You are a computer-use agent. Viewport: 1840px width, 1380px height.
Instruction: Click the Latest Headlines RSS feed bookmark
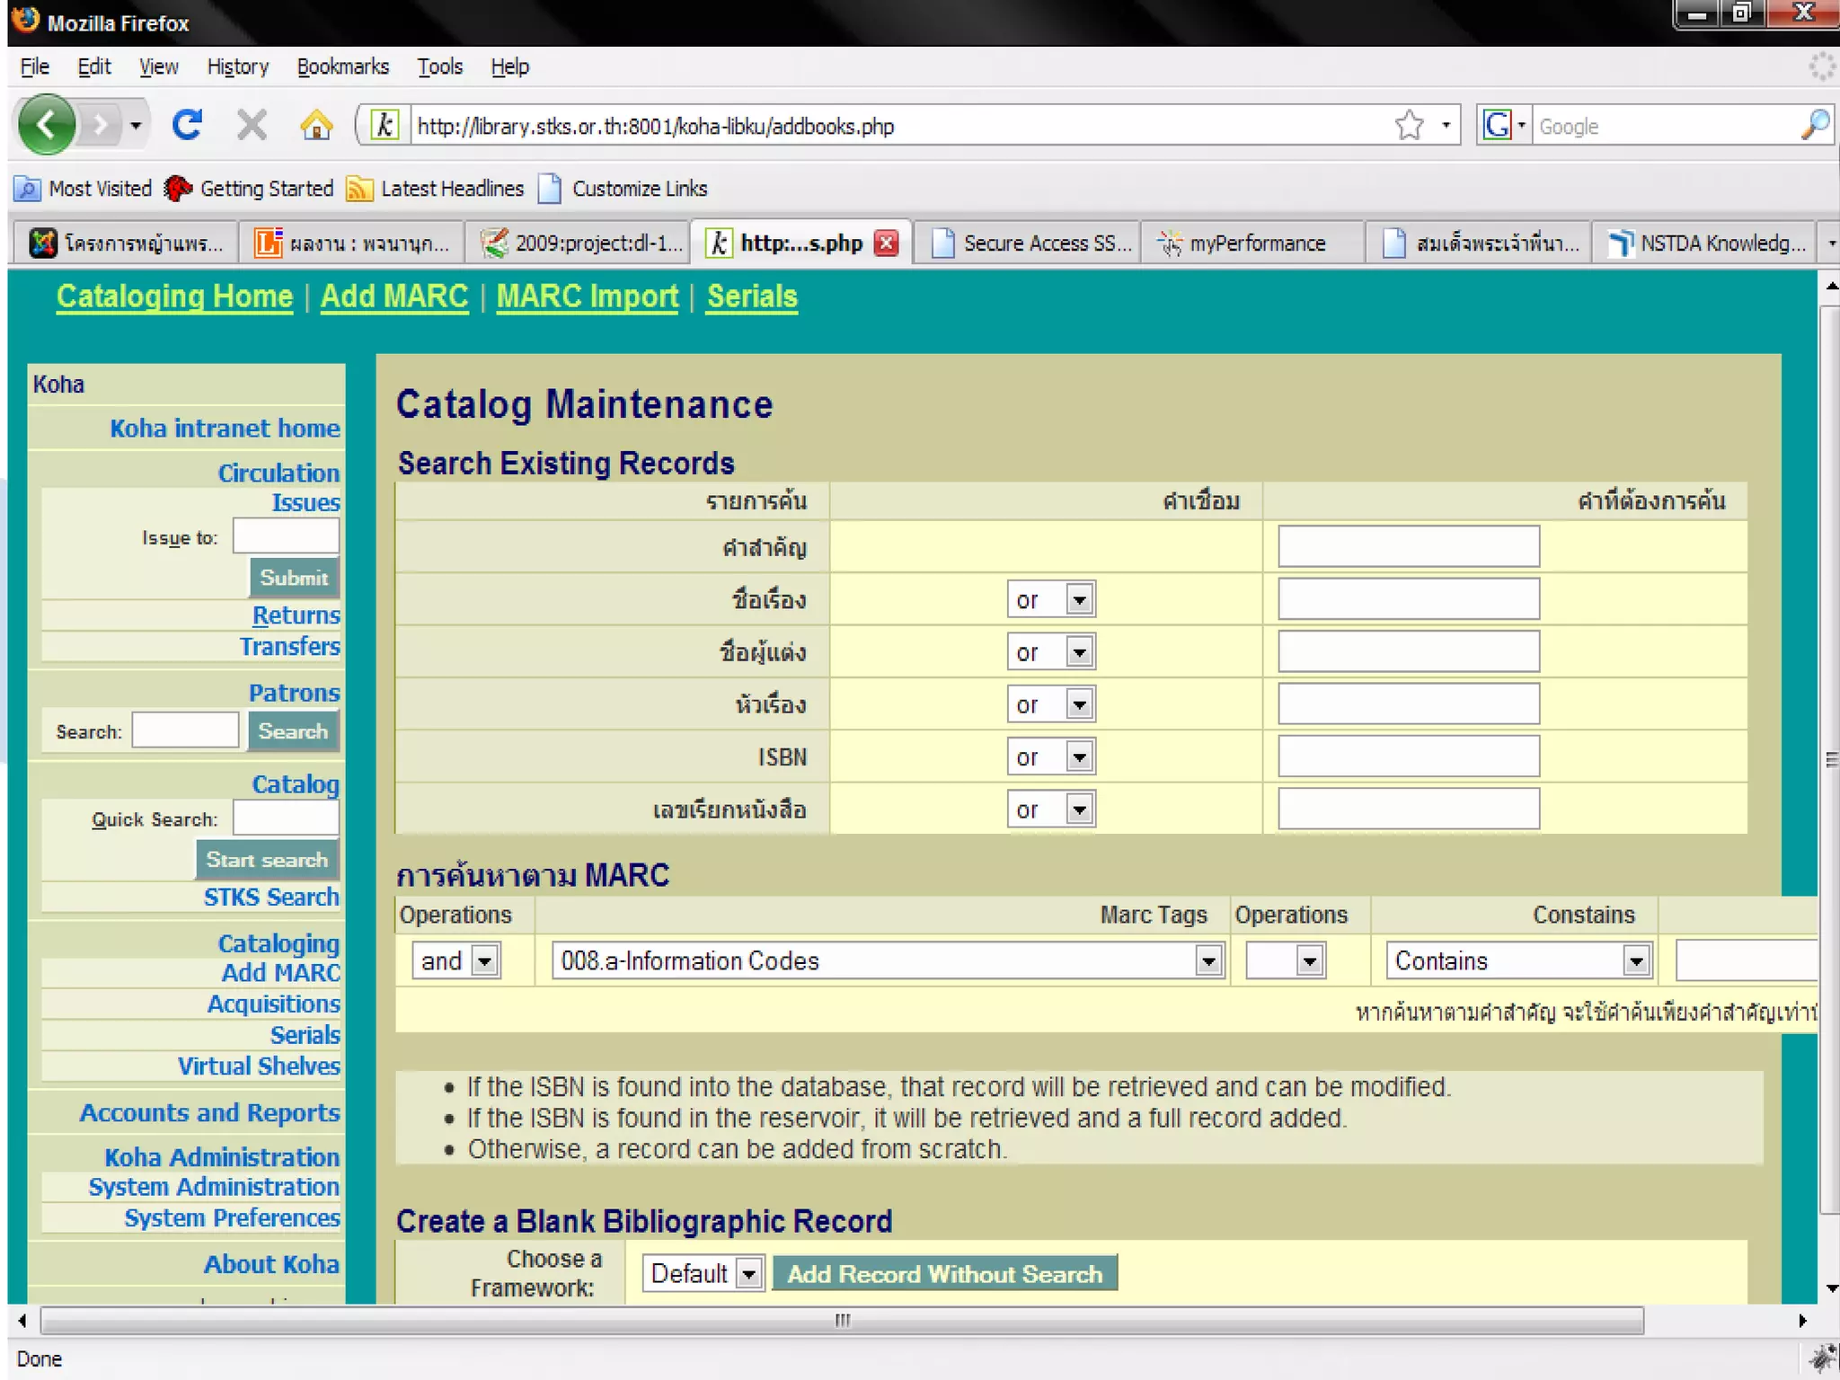[436, 189]
